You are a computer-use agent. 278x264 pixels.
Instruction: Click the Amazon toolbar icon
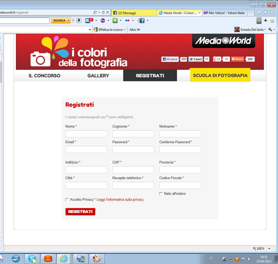point(79,21)
